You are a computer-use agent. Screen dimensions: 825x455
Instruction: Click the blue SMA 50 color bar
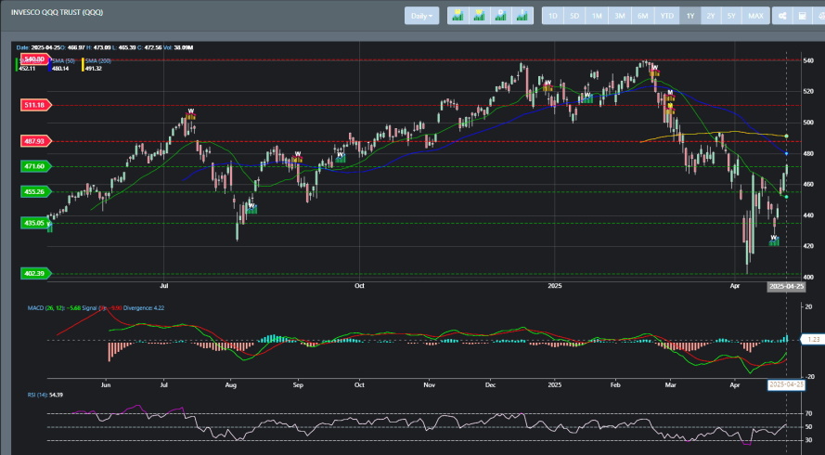click(x=49, y=64)
